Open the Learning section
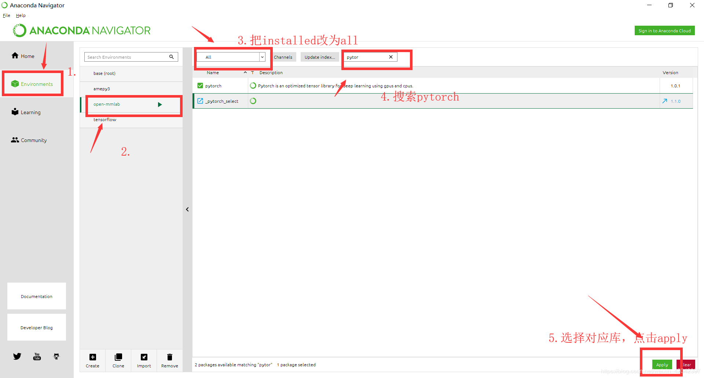This screenshot has width=704, height=378. click(x=26, y=112)
